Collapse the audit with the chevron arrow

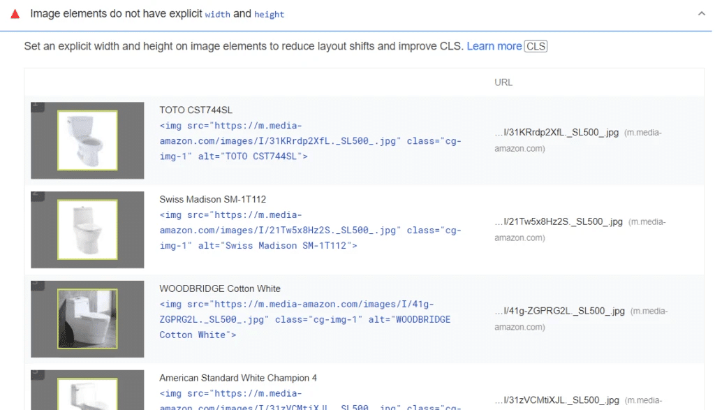coord(701,14)
